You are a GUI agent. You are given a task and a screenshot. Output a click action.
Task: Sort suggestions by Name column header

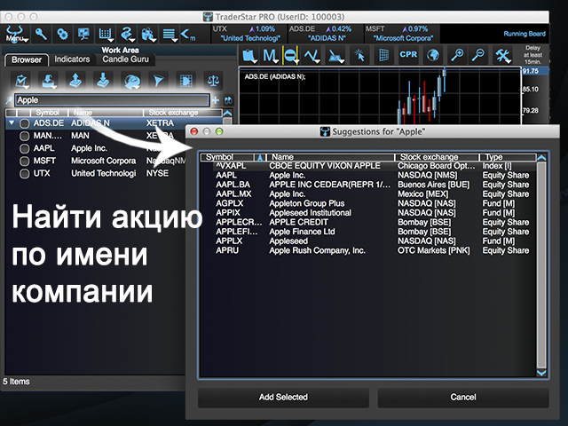[330, 157]
